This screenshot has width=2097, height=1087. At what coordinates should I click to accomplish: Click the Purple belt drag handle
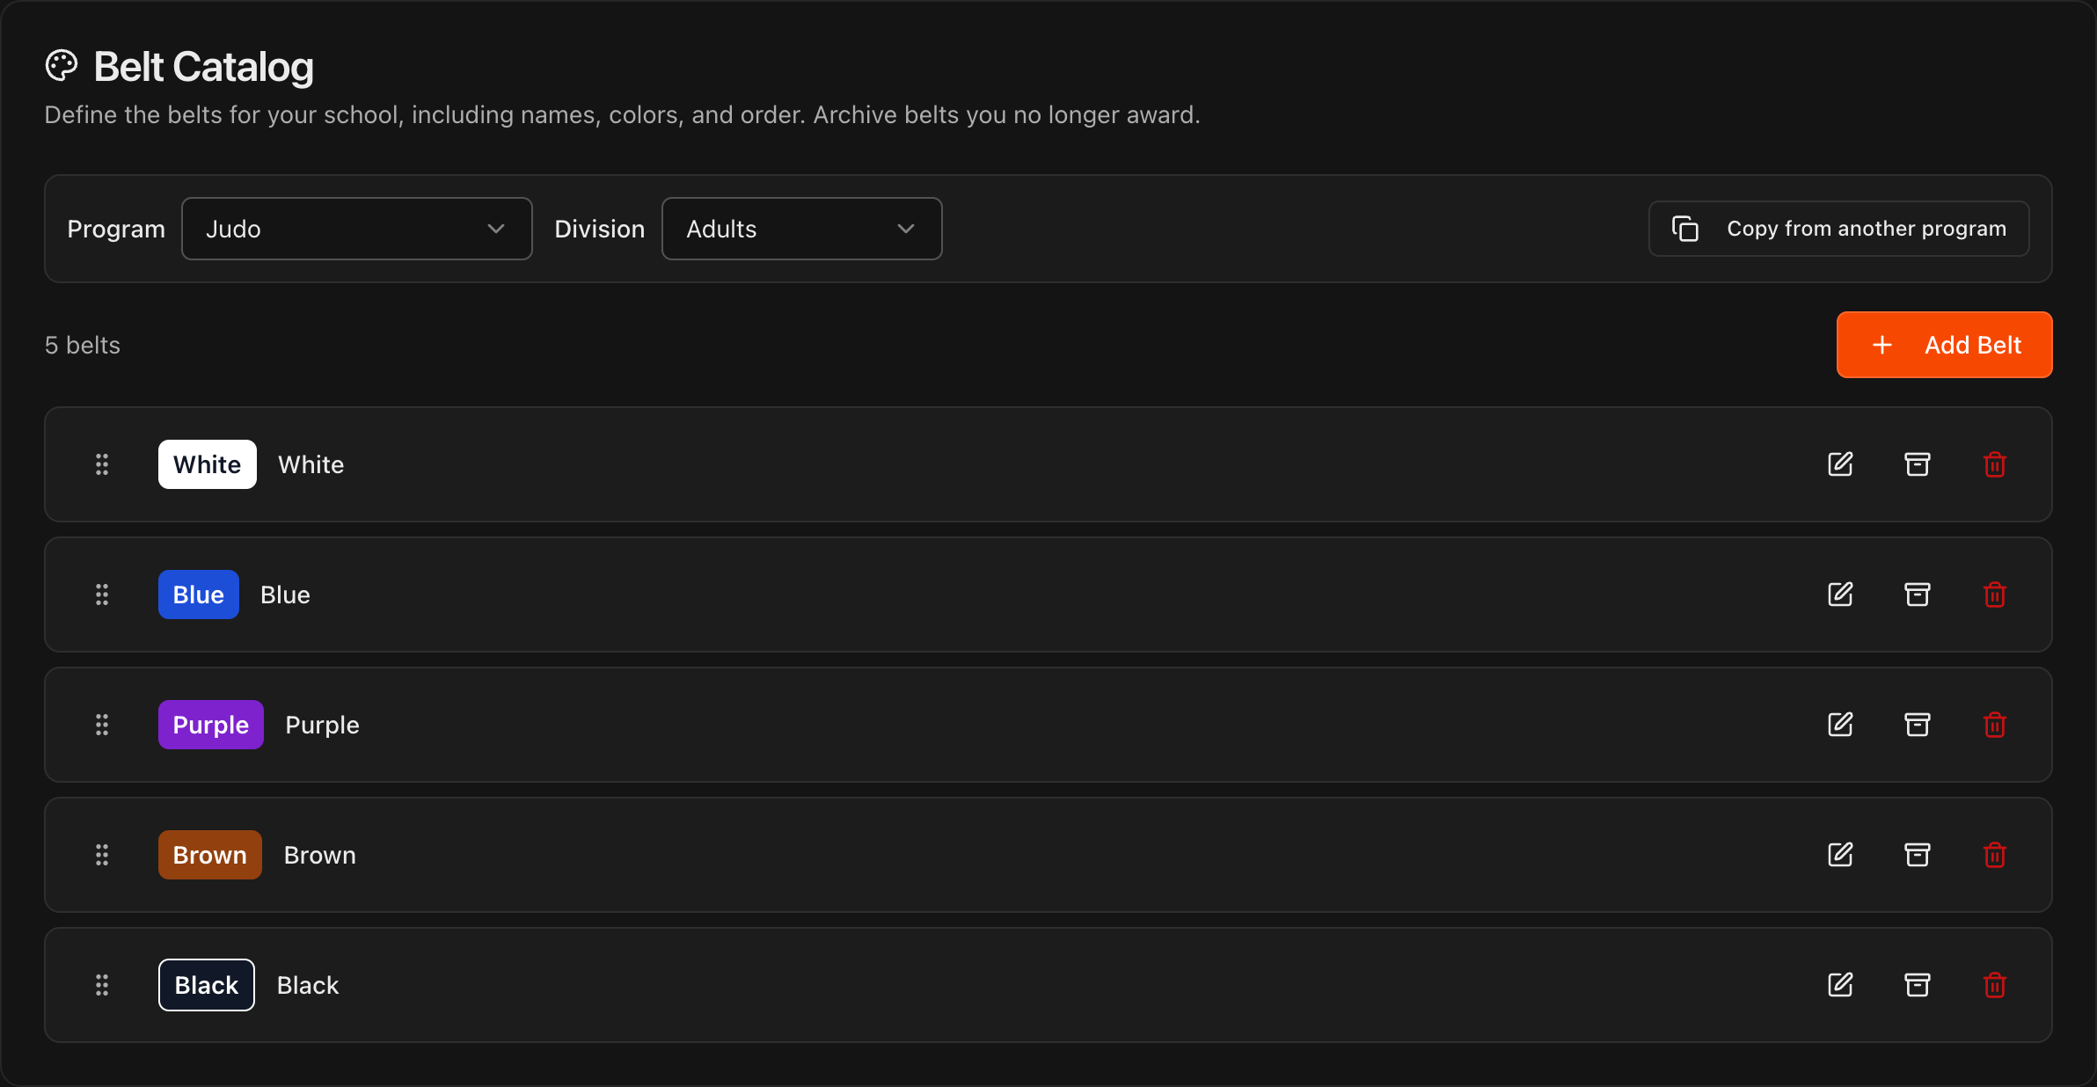(102, 725)
